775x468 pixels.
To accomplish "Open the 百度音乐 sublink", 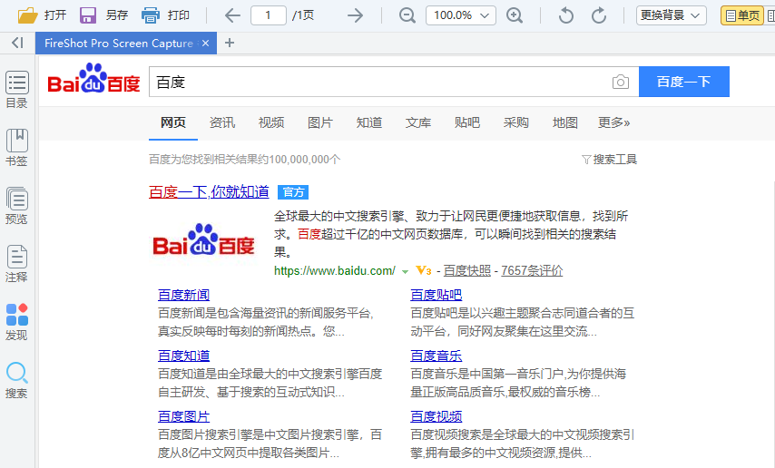I will point(437,356).
